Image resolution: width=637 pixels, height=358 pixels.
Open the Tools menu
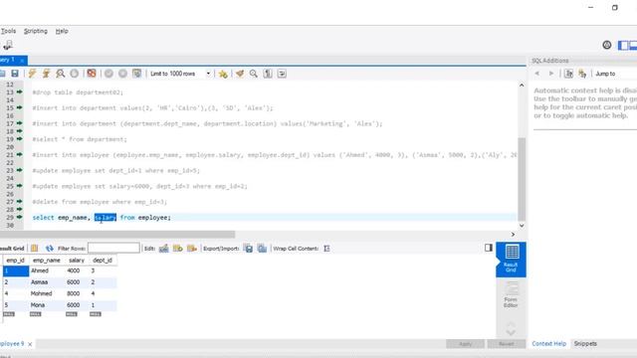click(8, 31)
